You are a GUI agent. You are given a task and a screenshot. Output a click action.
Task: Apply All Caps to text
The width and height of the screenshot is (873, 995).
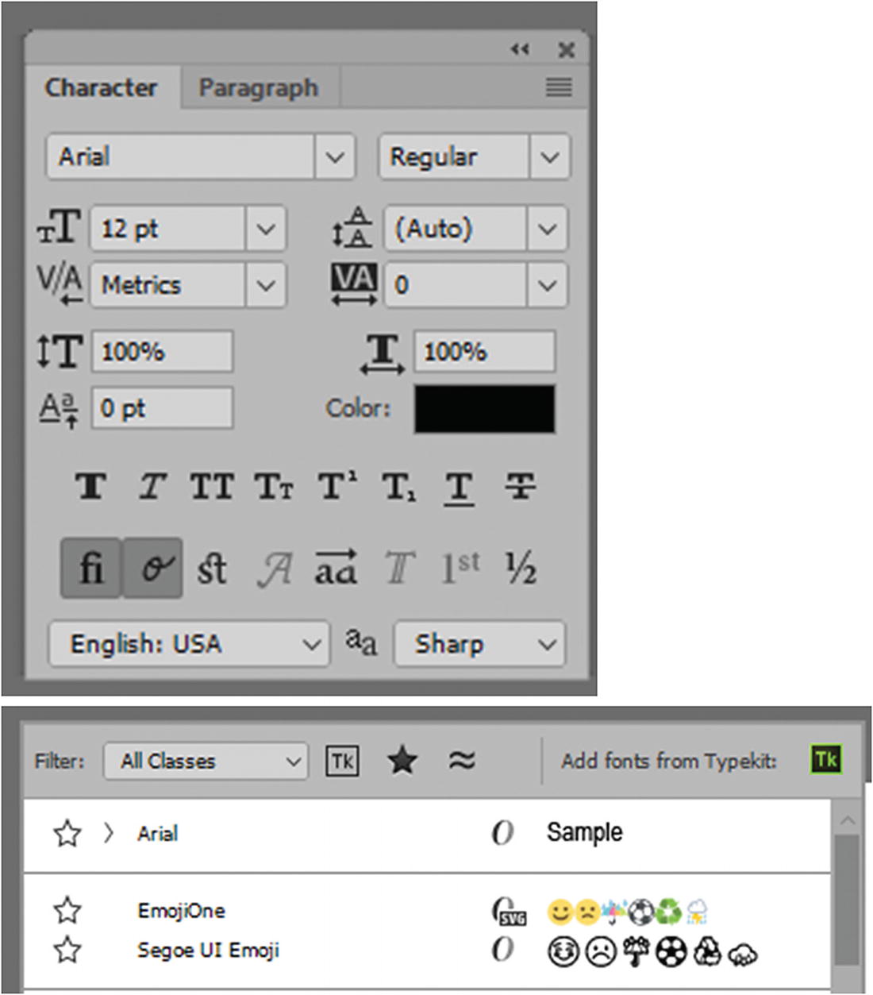coord(211,487)
